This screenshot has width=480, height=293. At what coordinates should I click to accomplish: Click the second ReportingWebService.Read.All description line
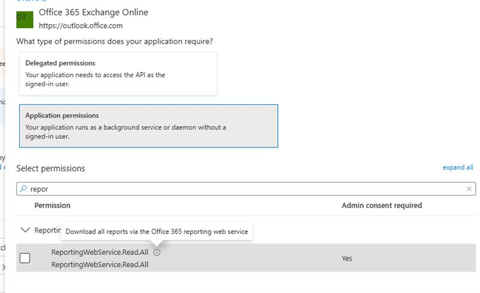click(x=100, y=264)
